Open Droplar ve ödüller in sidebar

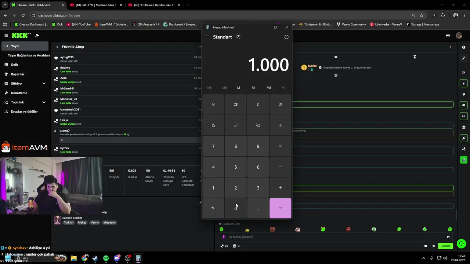pyautogui.click(x=25, y=111)
